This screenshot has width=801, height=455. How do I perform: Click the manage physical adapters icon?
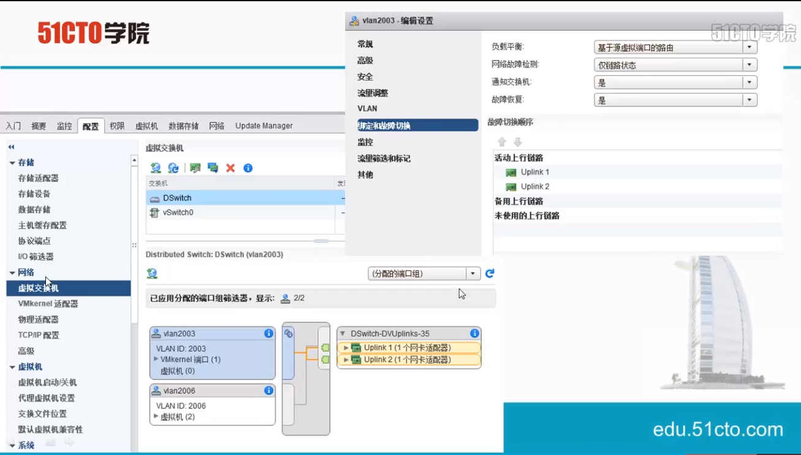click(196, 168)
